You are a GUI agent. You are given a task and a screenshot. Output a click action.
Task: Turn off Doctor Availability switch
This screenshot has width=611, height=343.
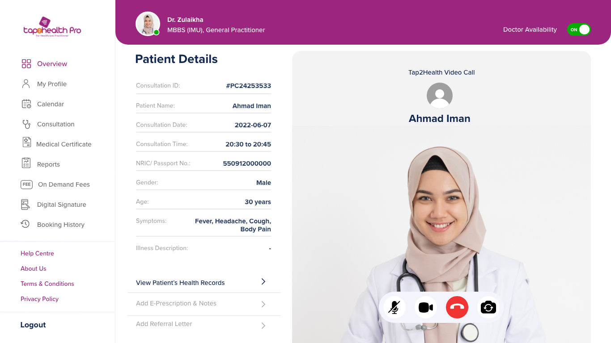(x=579, y=29)
